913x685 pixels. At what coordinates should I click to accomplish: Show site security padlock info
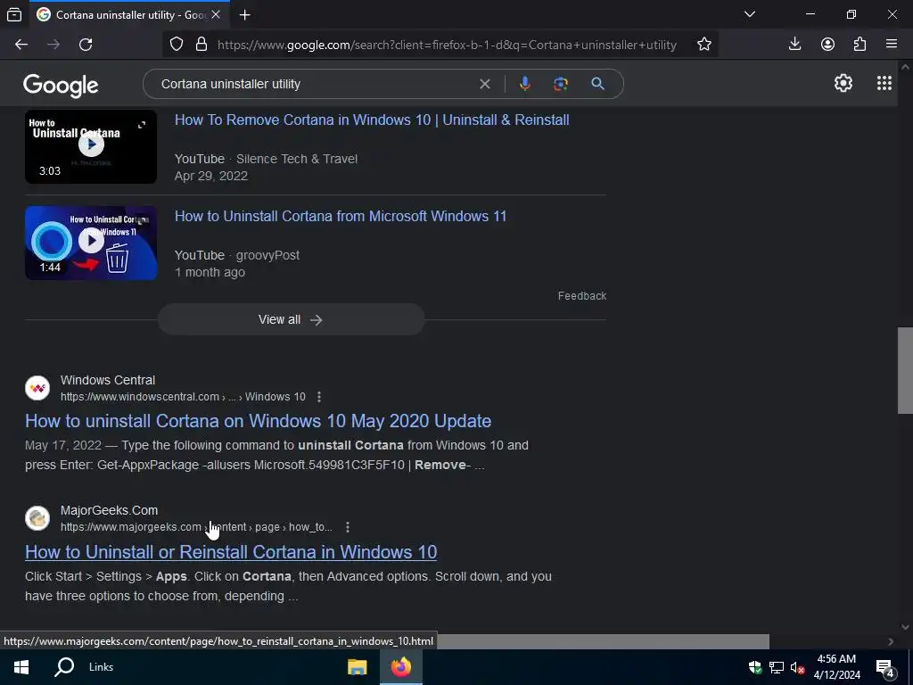[202, 45]
